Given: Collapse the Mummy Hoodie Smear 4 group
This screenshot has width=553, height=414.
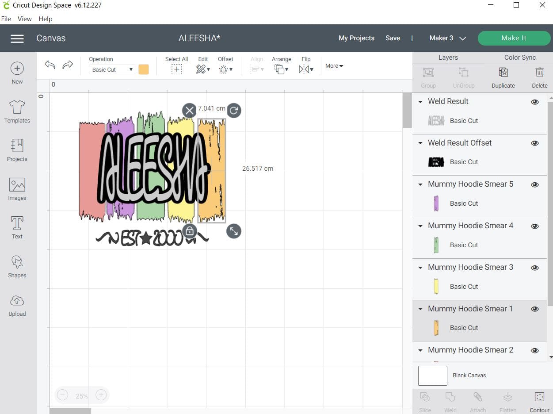Looking at the screenshot, I should point(420,226).
